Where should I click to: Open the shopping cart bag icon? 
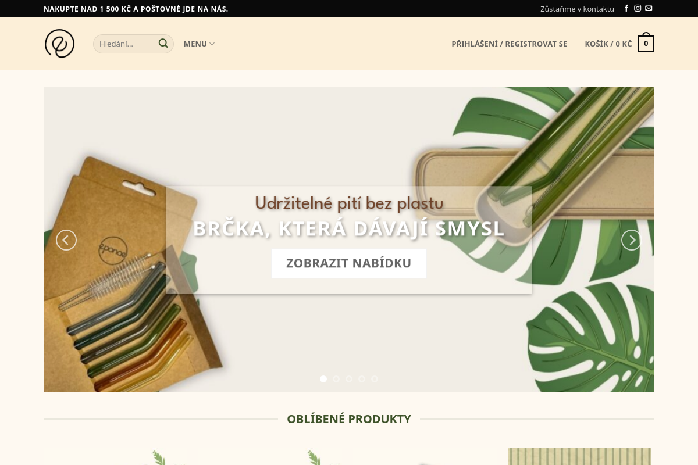click(x=646, y=43)
